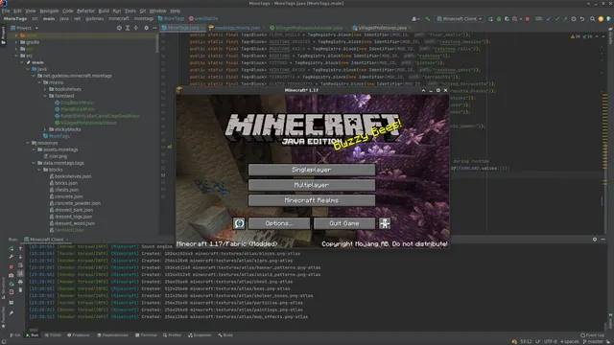Image resolution: width=614 pixels, height=345 pixels.
Task: Switch to VillagerProfession.java editor tab
Action: click(382, 28)
